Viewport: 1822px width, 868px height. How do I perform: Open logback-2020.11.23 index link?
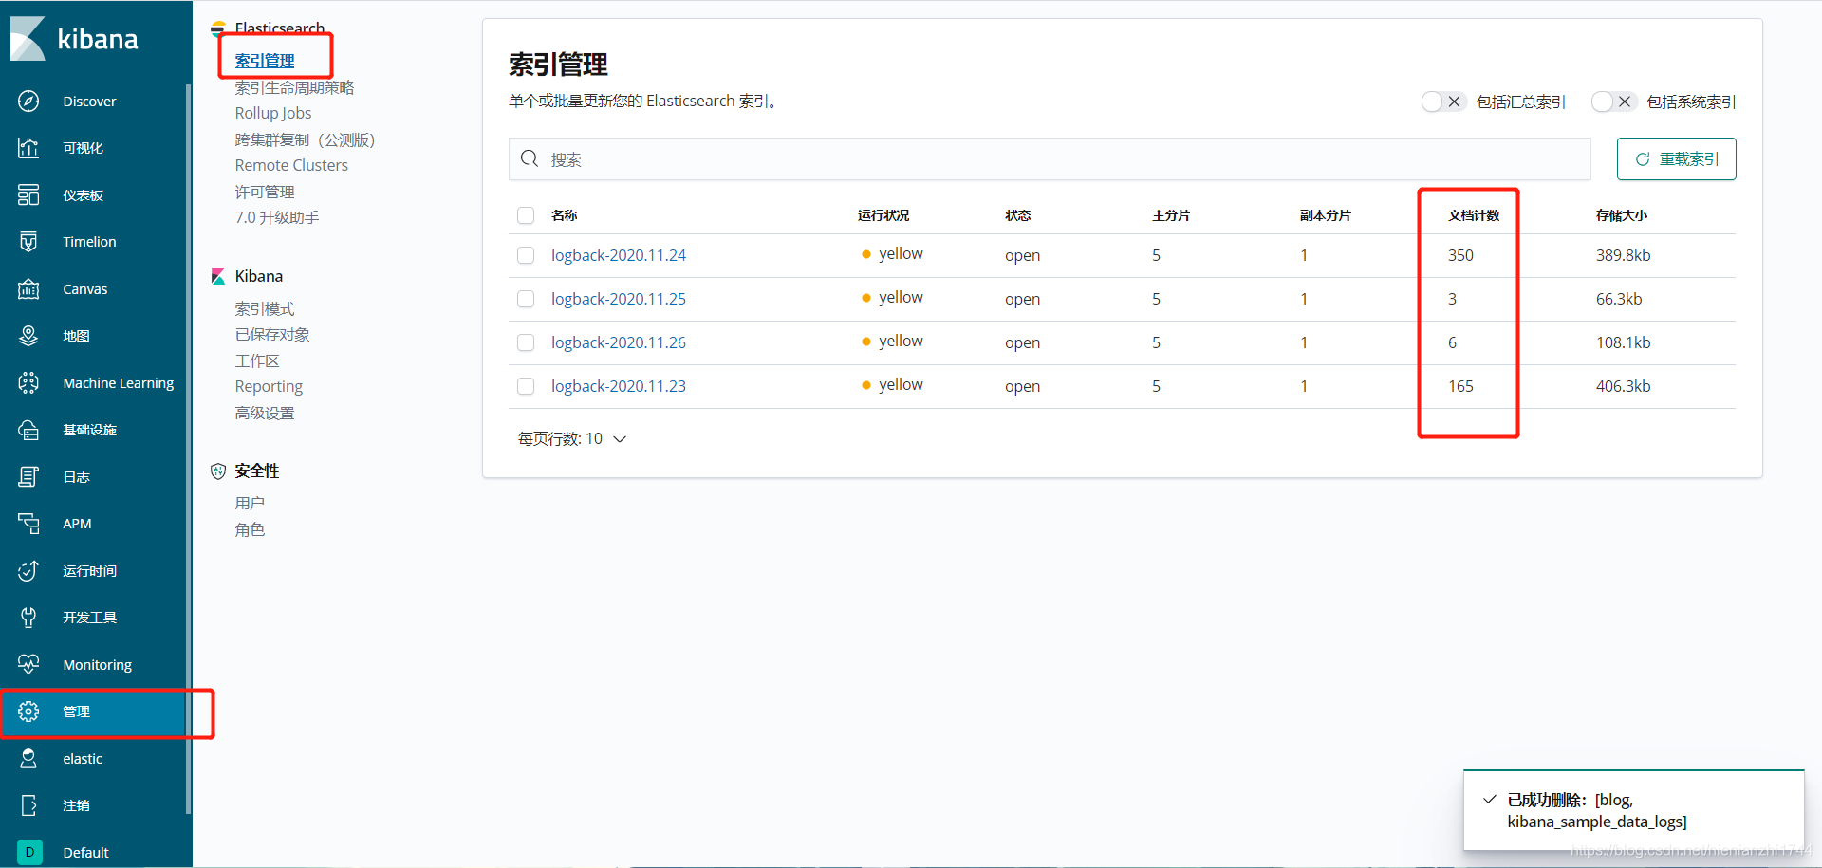(x=619, y=386)
